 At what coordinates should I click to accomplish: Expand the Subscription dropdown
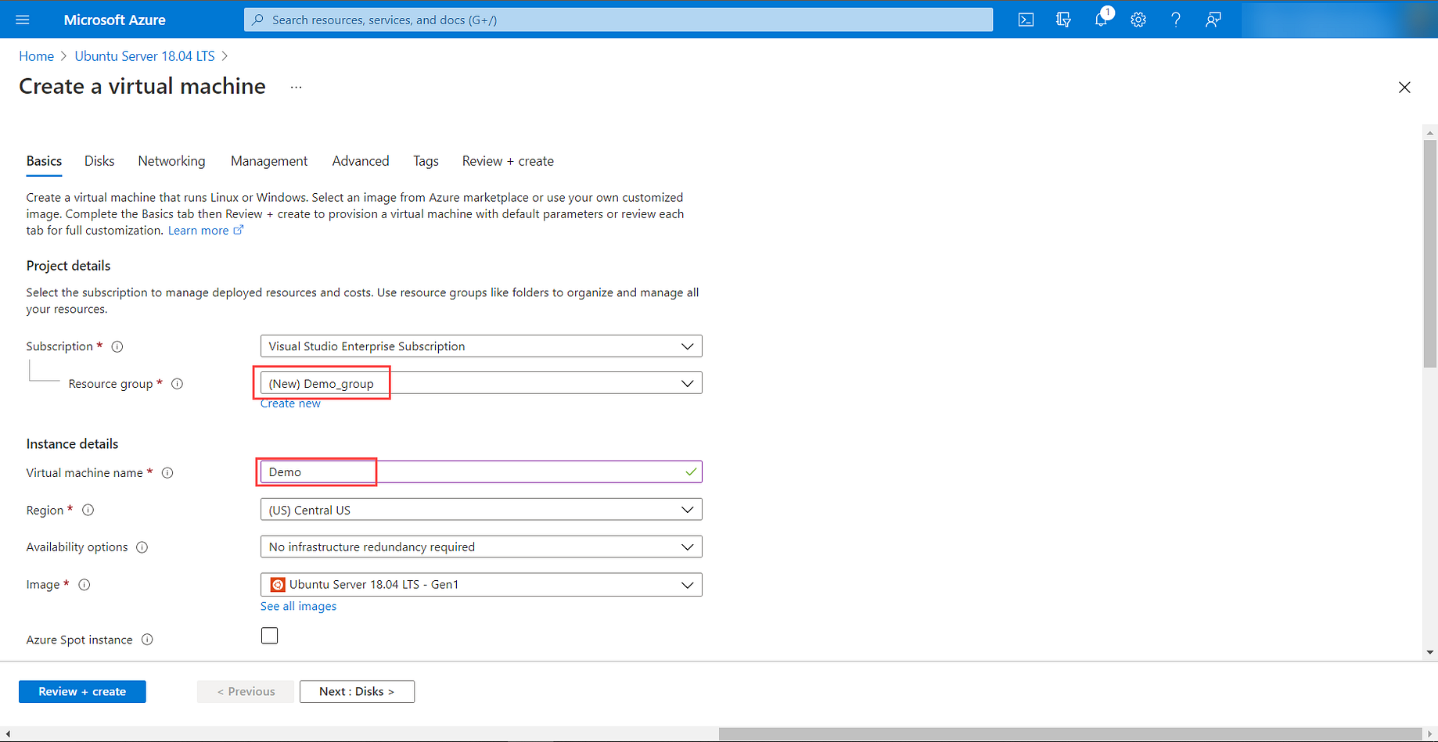(481, 346)
